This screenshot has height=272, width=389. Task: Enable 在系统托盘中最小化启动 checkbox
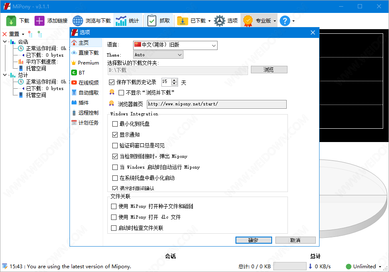pyautogui.click(x=115, y=178)
